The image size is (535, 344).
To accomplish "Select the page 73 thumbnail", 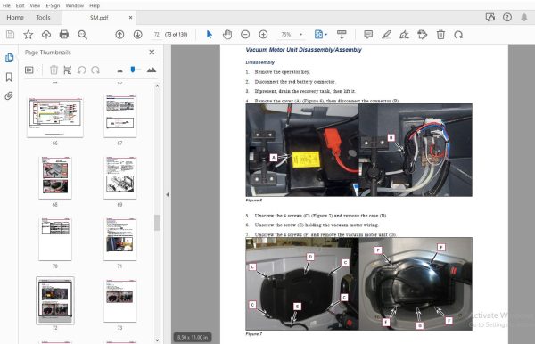I will [119, 300].
